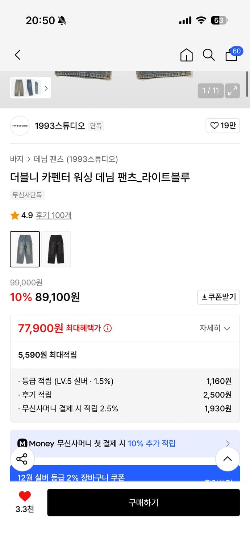Tap the 쿠폰받기 coupon download button
This screenshot has width=250, height=545.
pyautogui.click(x=218, y=297)
